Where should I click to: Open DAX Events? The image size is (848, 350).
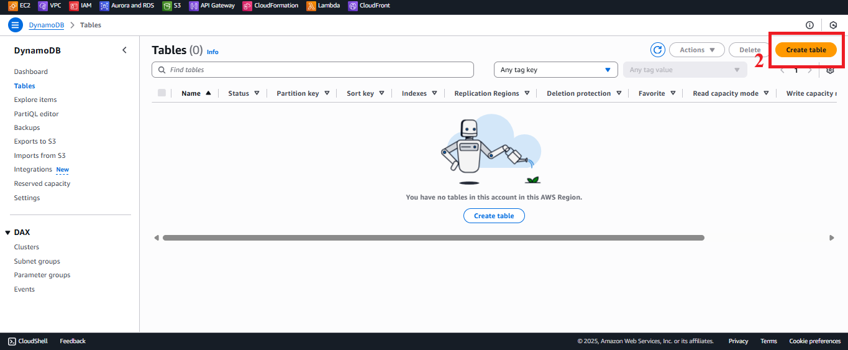click(24, 289)
